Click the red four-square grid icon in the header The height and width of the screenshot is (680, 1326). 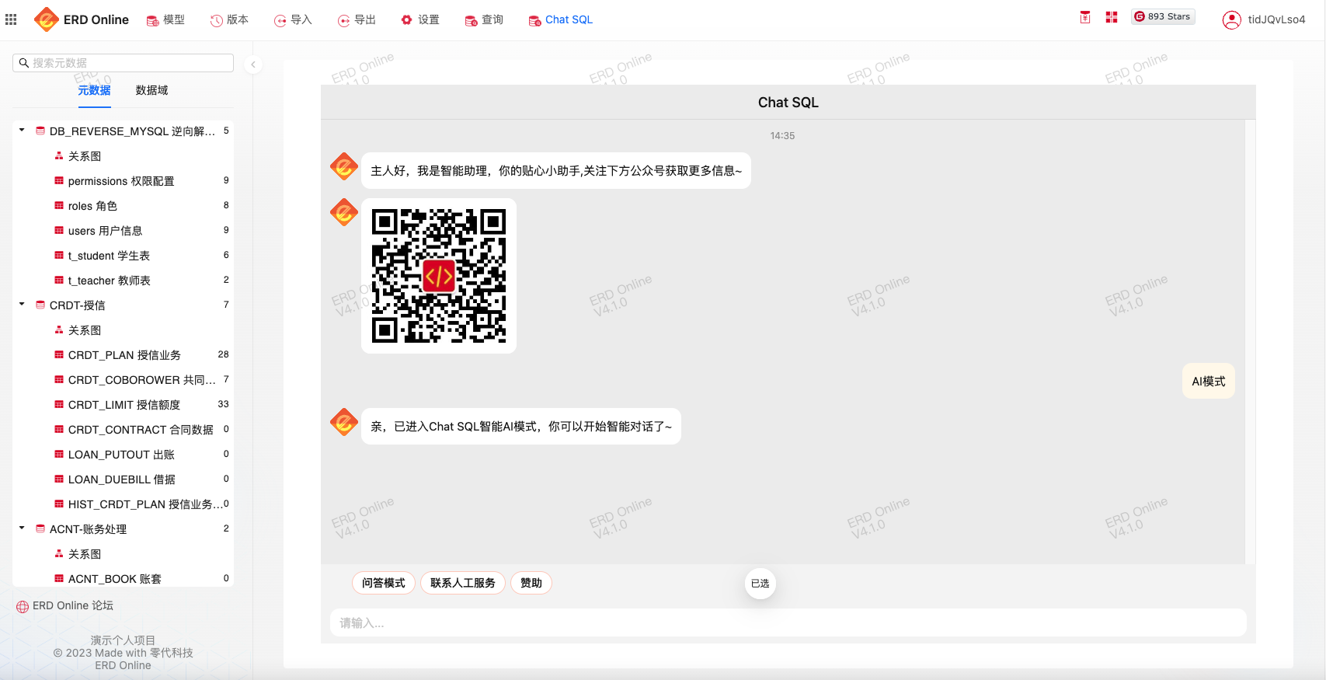[x=1112, y=17]
